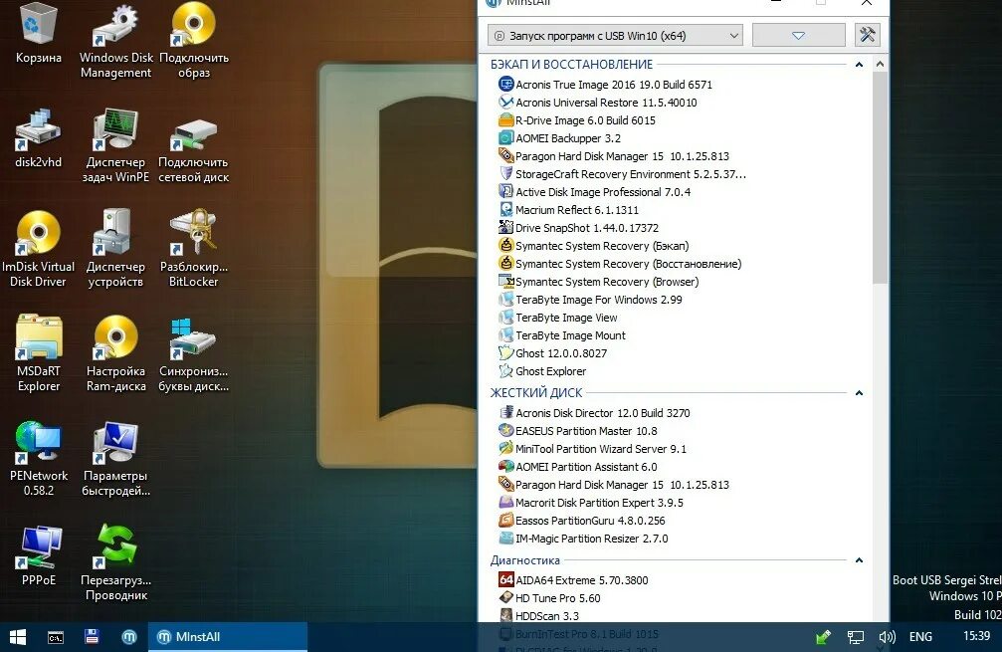Viewport: 1002px width, 652px height.
Task: Click the scrollbar up arrow
Action: (x=880, y=64)
